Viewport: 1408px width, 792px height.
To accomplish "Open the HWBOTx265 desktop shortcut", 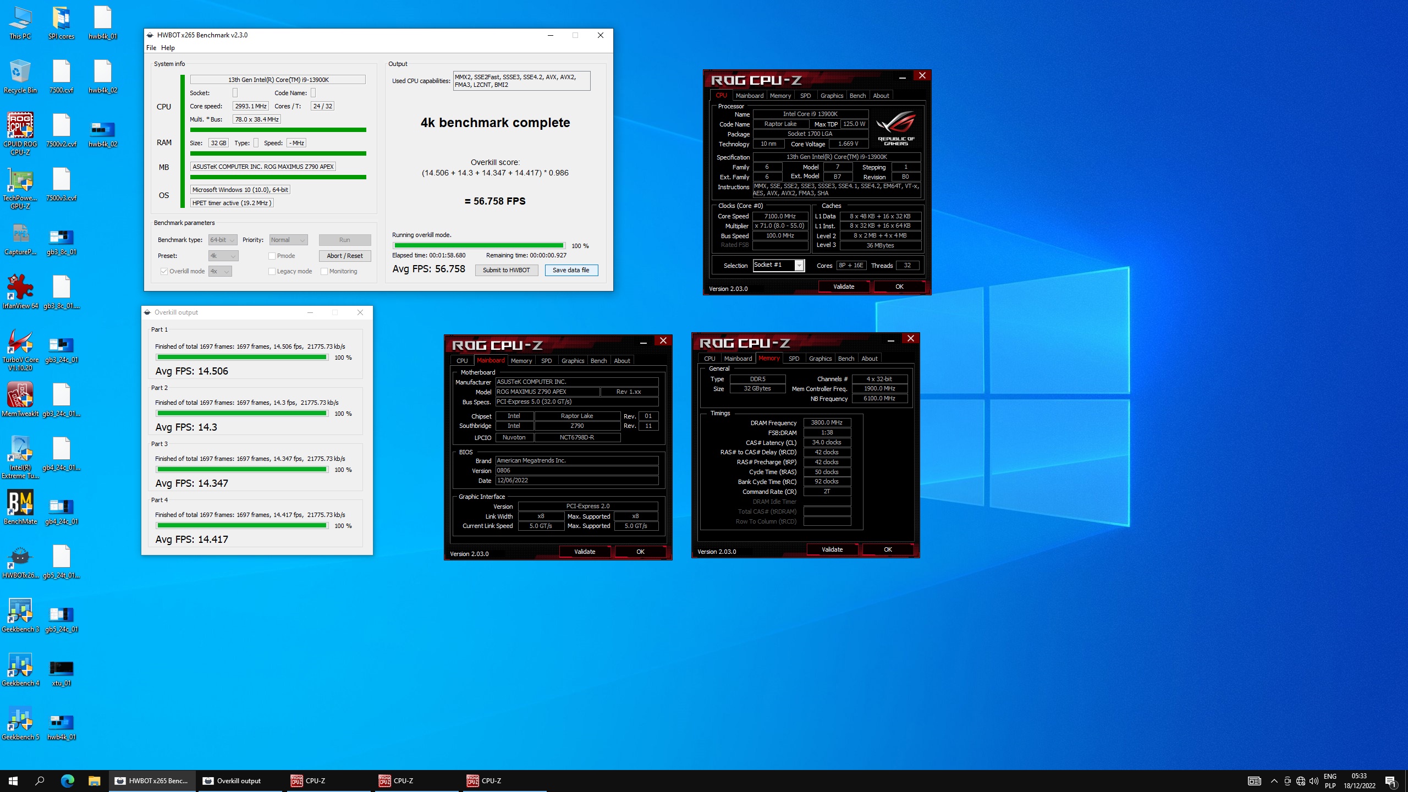I will [20, 561].
